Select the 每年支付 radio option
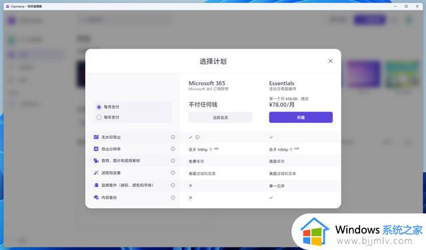Screen dimensions: 426x250 tap(99, 117)
